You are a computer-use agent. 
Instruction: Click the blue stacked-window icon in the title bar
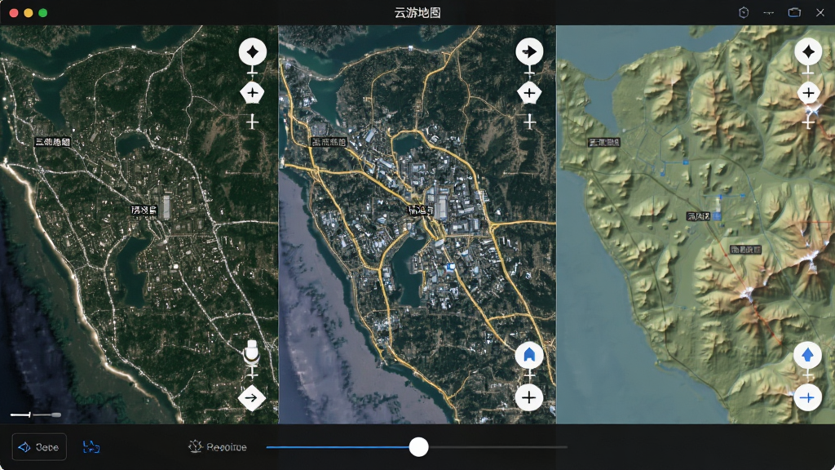point(794,12)
